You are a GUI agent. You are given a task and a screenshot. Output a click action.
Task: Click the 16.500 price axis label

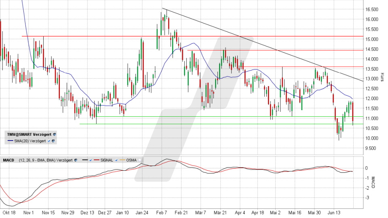click(372, 9)
